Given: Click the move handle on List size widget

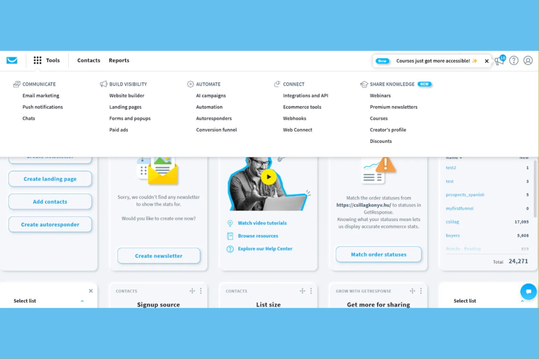Looking at the screenshot, I should 302,291.
